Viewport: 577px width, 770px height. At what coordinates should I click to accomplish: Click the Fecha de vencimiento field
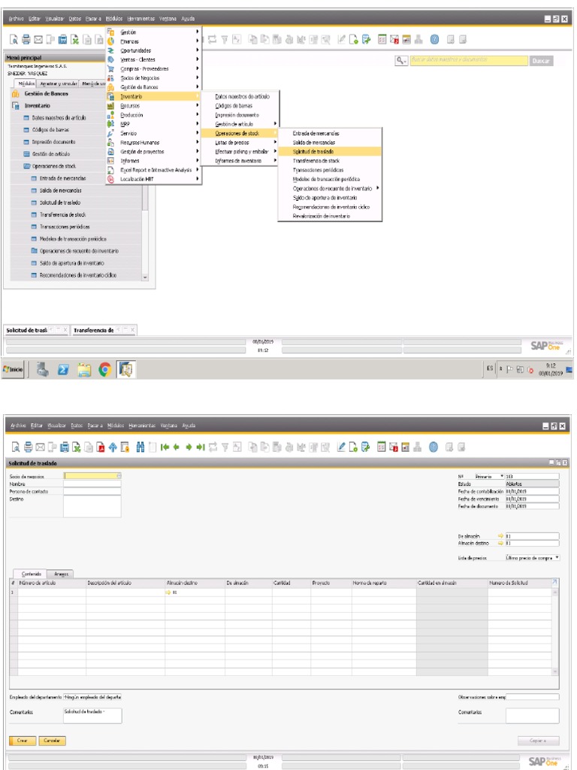532,499
